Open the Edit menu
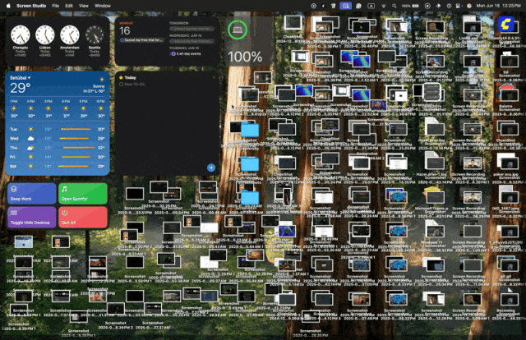Viewport: 526px width, 340px height. tap(69, 6)
